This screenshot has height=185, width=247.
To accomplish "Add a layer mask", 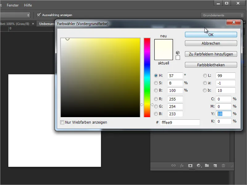I will point(190,166).
